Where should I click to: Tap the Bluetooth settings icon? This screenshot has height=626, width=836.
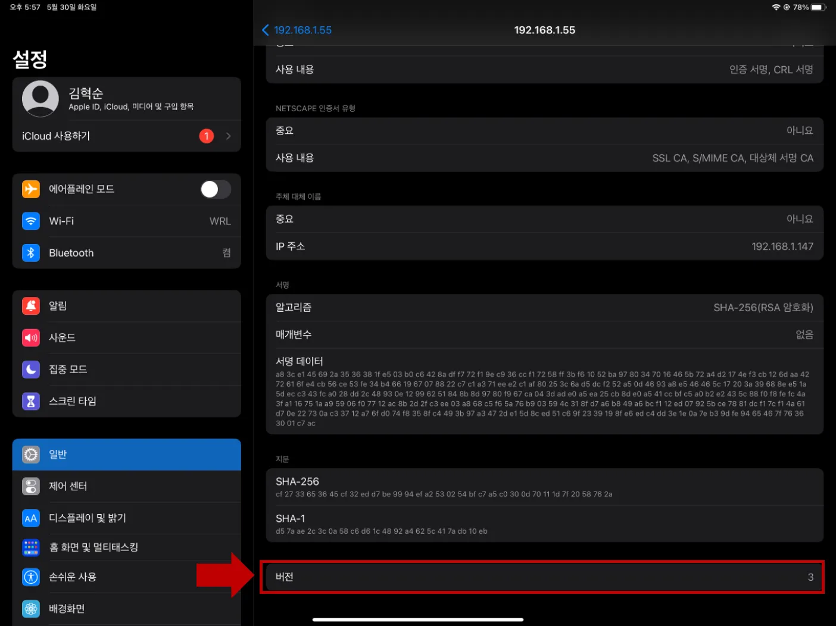point(31,253)
